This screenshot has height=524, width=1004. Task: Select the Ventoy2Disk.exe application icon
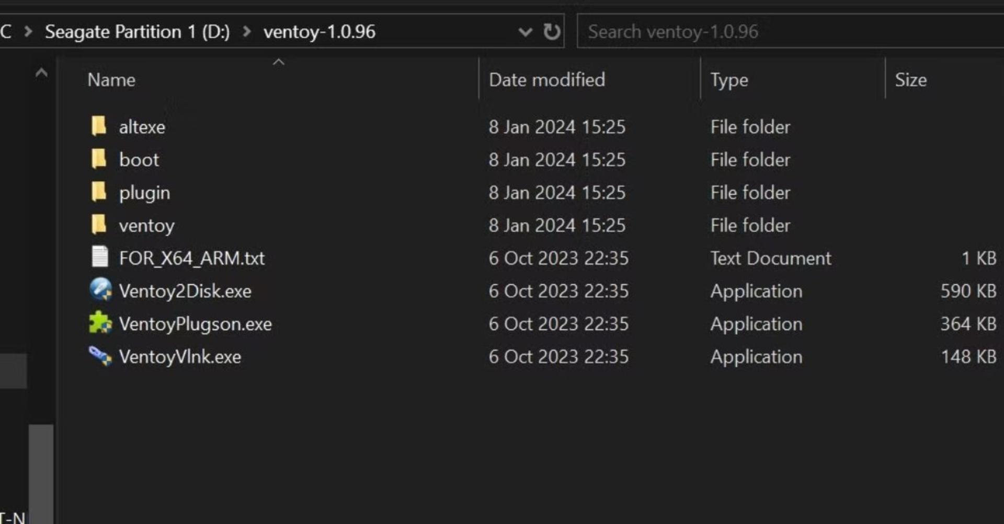[100, 289]
